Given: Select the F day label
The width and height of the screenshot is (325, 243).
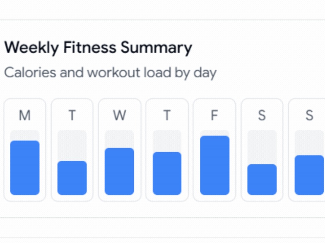Looking at the screenshot, I should tap(215, 115).
